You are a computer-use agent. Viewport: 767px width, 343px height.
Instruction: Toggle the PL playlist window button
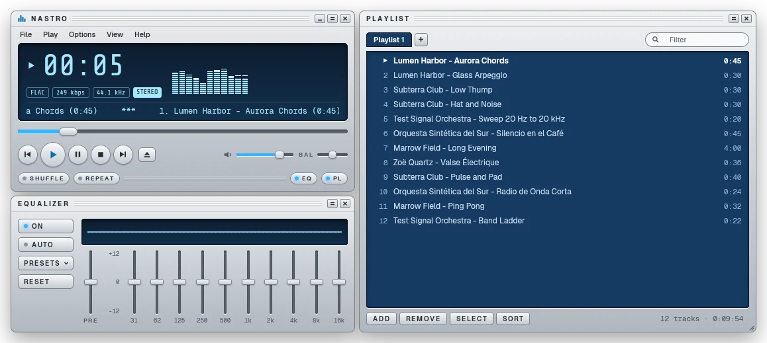(x=334, y=178)
